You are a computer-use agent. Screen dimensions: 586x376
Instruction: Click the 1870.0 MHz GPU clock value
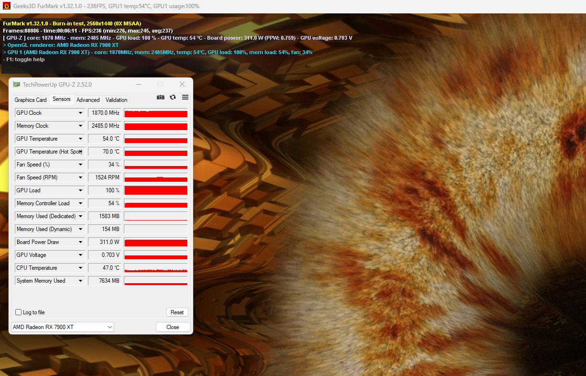105,113
